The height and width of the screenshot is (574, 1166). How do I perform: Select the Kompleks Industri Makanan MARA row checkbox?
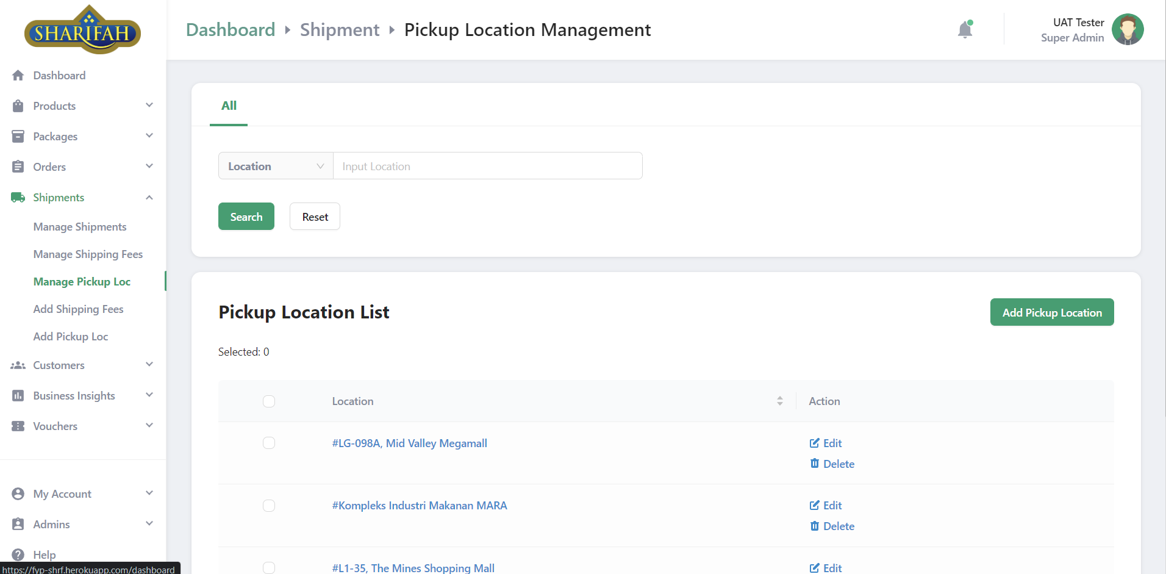point(269,506)
